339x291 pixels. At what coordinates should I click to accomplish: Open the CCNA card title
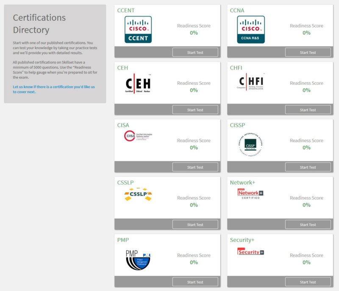(237, 10)
